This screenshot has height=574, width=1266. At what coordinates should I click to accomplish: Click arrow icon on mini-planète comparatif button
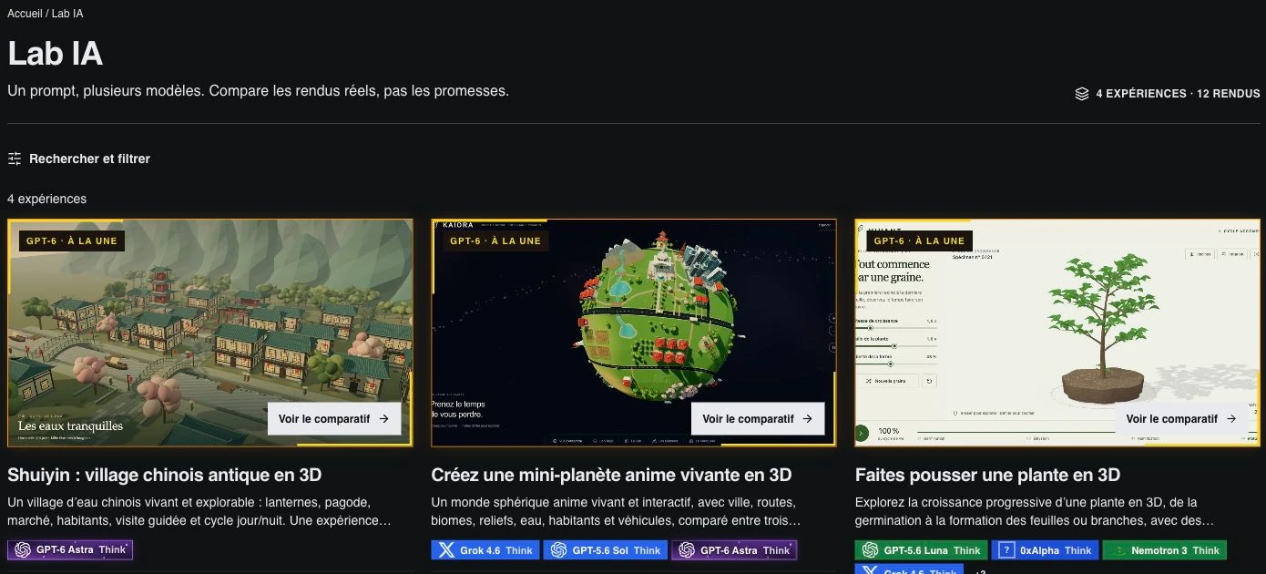tap(808, 419)
